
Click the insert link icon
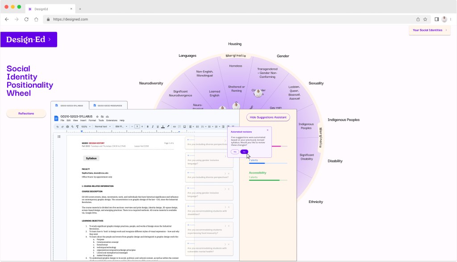tap(174, 127)
